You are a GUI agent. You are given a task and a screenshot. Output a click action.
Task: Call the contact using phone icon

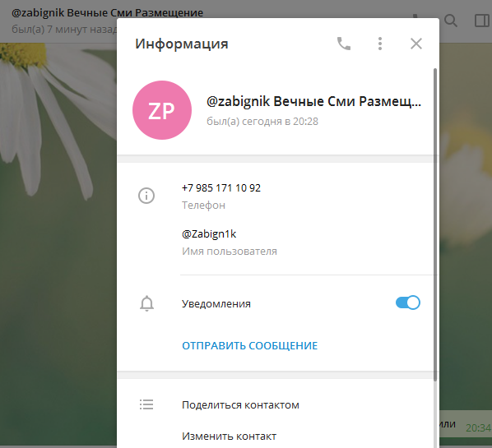tap(344, 44)
